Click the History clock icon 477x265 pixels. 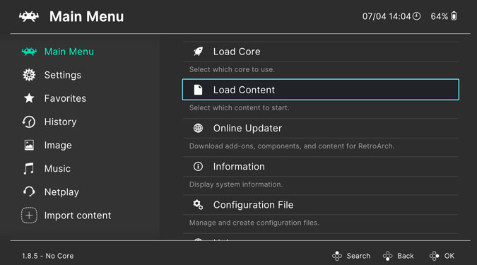click(29, 122)
